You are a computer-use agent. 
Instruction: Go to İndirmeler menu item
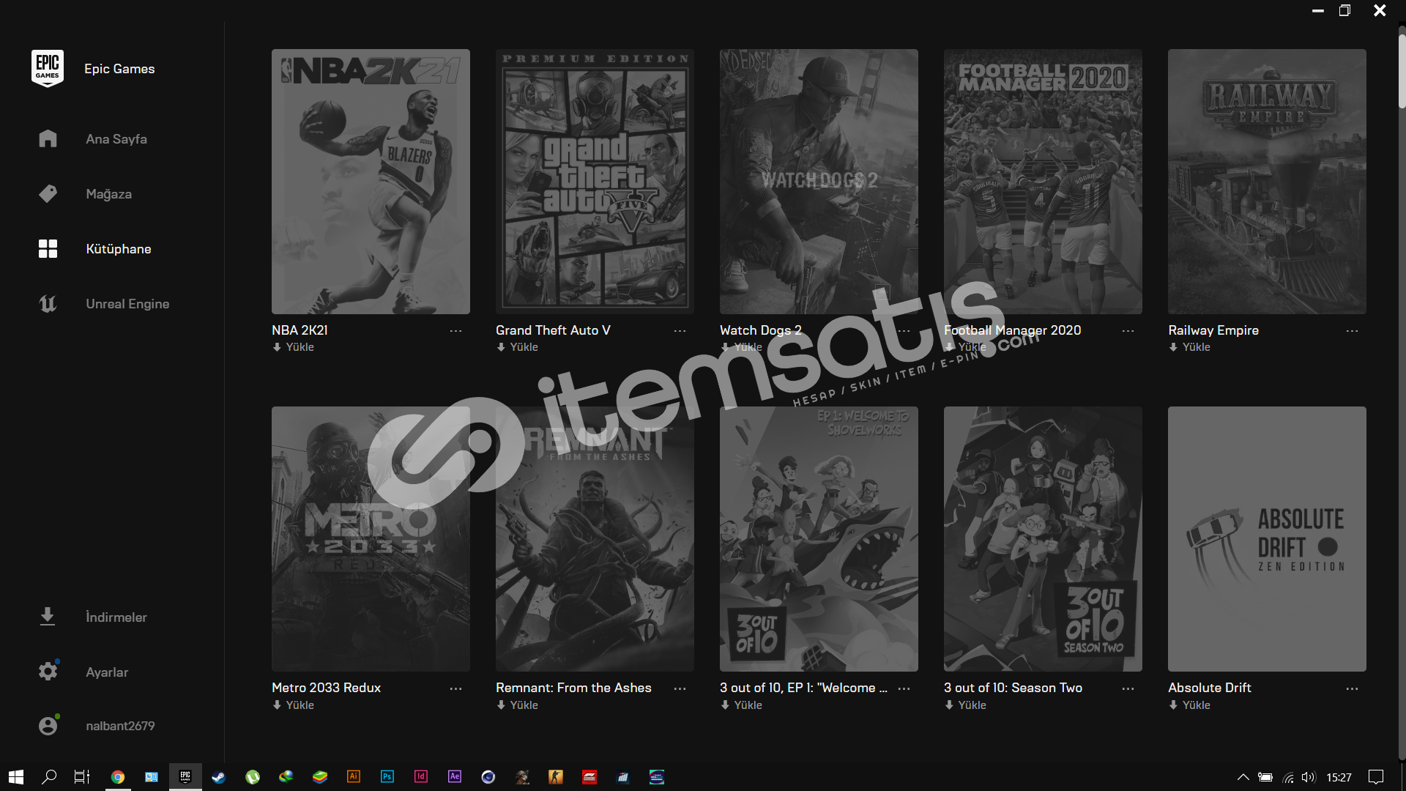[x=116, y=617]
